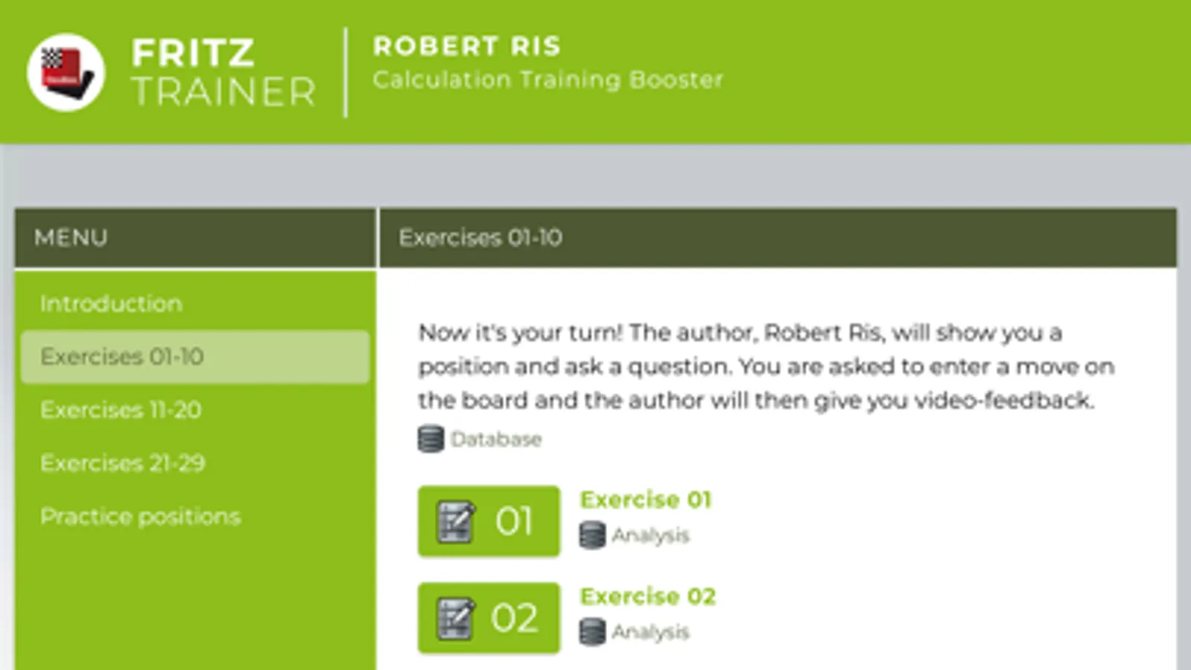The height and width of the screenshot is (670, 1191).
Task: Open the Database text link
Action: (x=496, y=439)
